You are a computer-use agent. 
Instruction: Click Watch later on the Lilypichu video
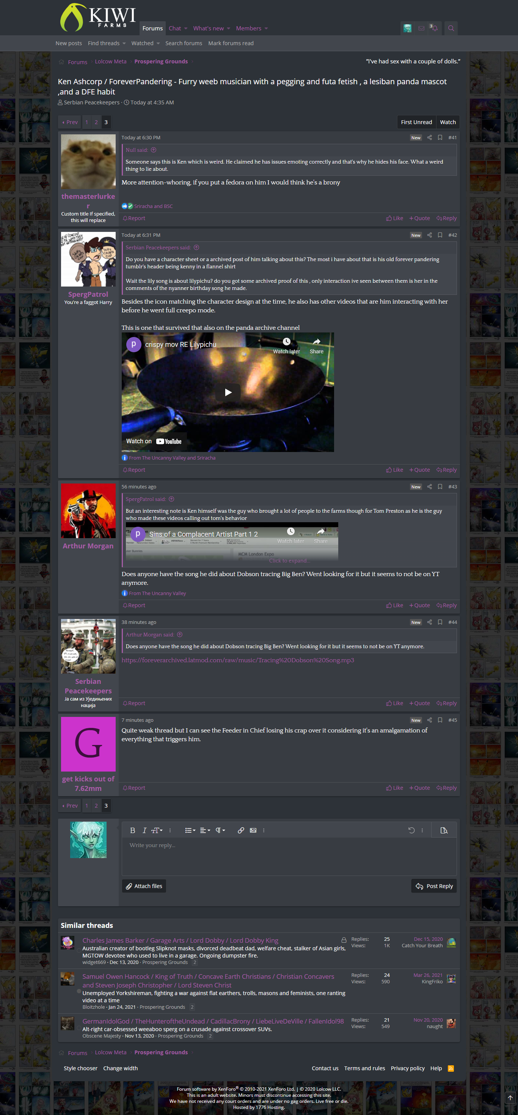coord(286,346)
